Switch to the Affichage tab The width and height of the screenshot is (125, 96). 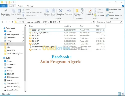tap(30, 6)
